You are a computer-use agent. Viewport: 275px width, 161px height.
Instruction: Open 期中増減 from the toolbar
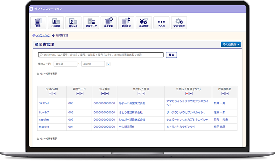click(x=126, y=23)
